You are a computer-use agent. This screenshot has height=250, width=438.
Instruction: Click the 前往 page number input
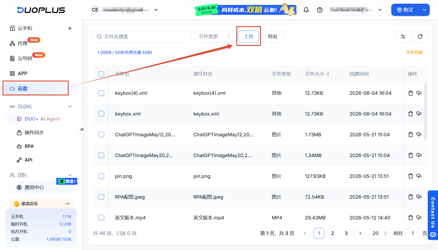point(412,233)
